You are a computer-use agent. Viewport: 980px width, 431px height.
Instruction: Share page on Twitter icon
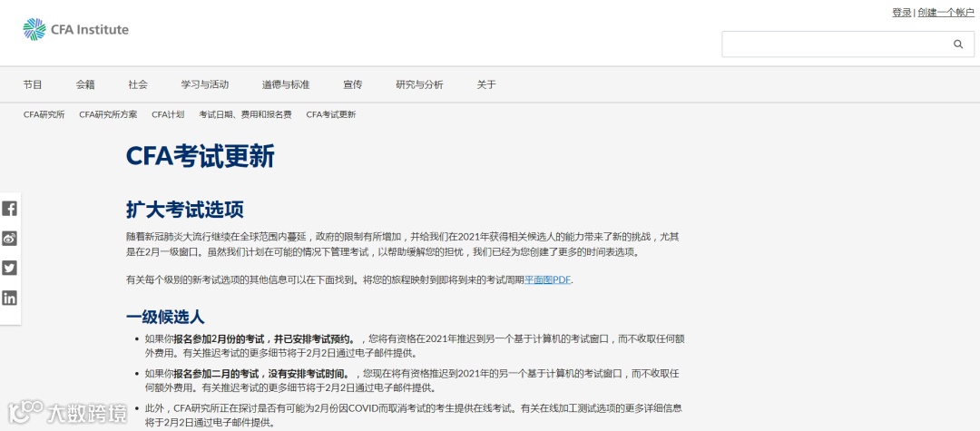click(9, 268)
